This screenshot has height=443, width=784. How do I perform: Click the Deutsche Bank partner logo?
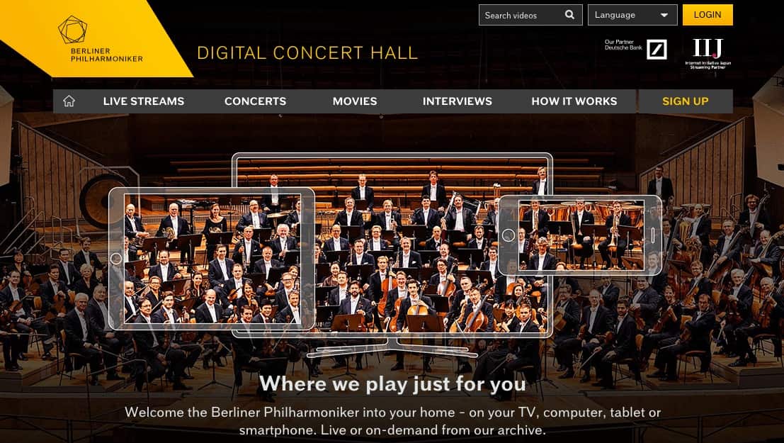click(657, 49)
